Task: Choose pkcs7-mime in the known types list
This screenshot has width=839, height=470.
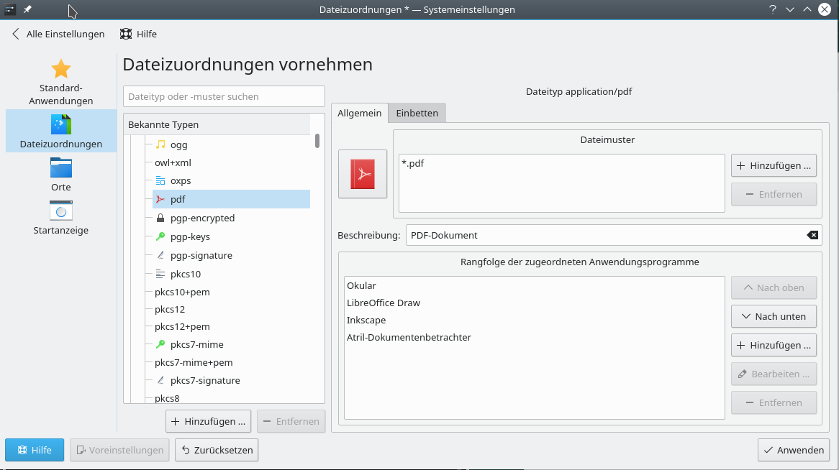Action: coord(196,344)
